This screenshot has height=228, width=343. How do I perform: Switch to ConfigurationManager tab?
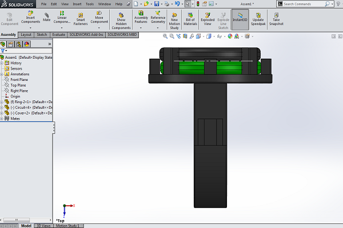[x=19, y=44]
